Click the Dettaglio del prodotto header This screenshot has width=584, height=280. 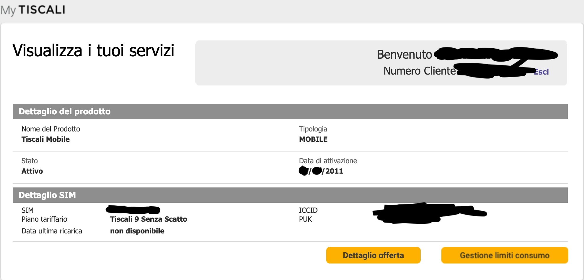pyautogui.click(x=290, y=111)
